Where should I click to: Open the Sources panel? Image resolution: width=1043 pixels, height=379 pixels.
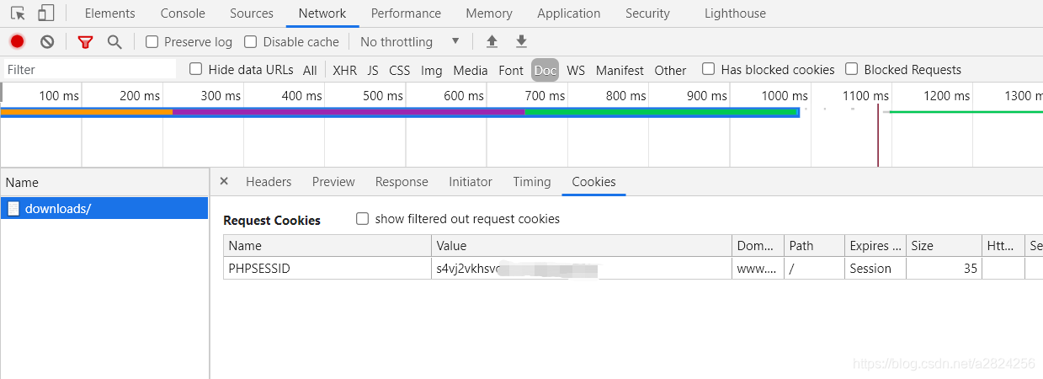tap(252, 13)
